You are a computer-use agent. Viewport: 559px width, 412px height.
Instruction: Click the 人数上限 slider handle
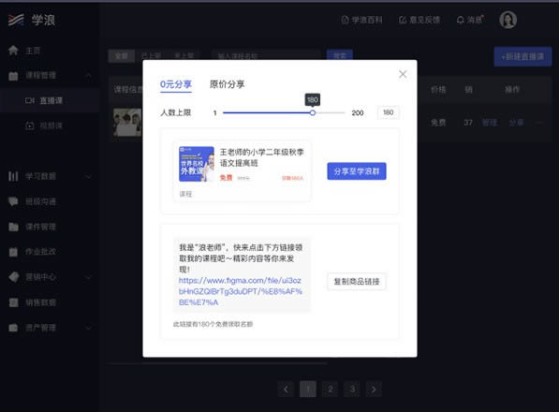coord(313,112)
